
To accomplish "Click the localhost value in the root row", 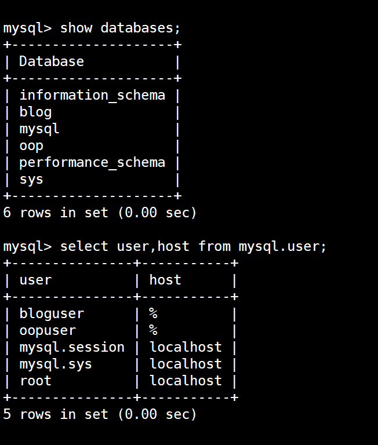I will coord(186,381).
